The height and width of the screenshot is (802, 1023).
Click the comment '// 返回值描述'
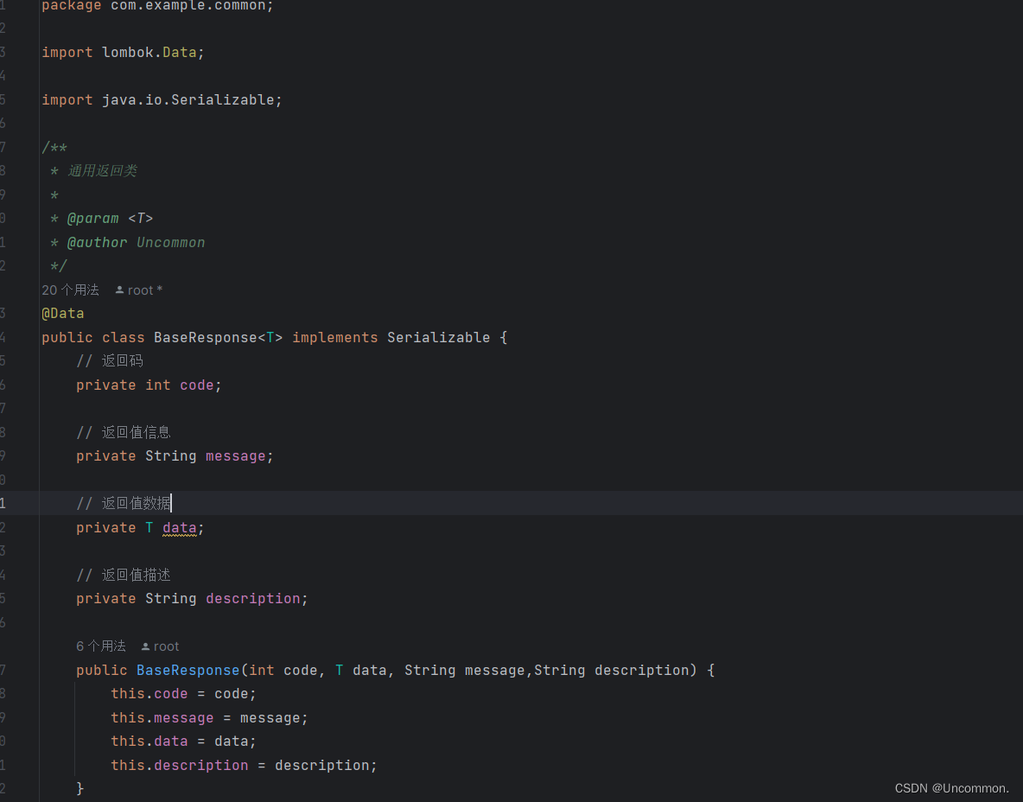124,575
